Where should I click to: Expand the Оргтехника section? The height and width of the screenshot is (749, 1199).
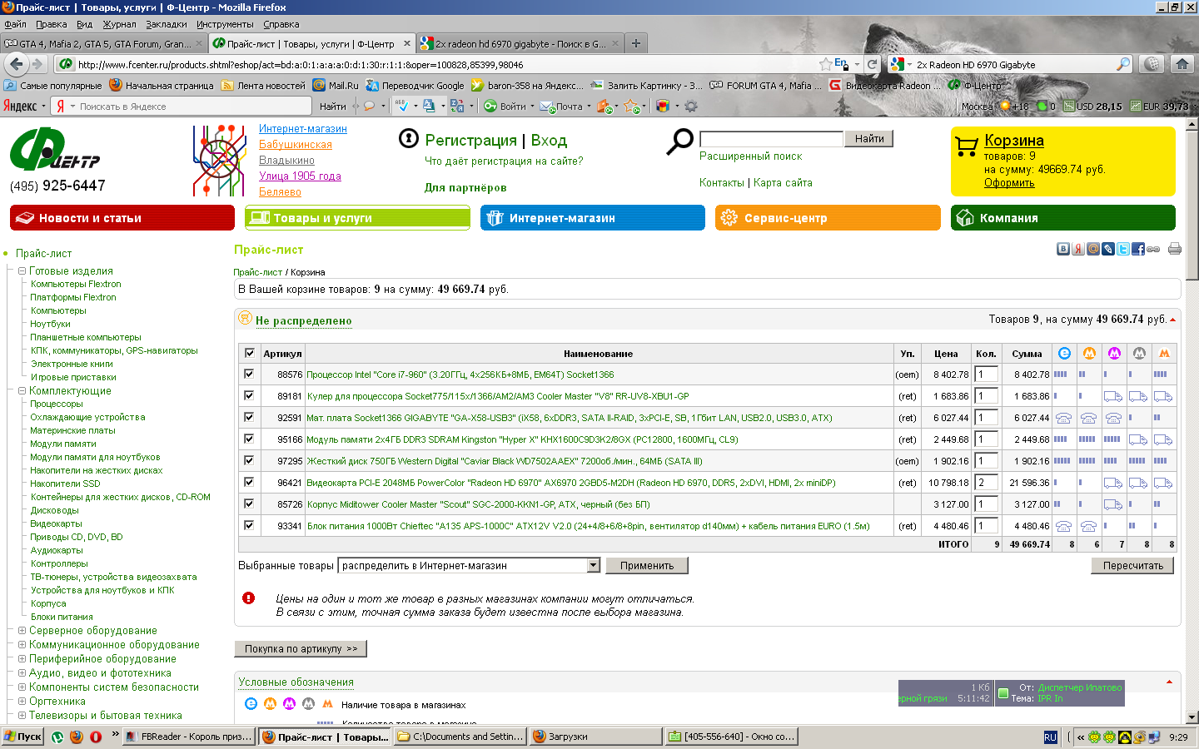pyautogui.click(x=22, y=701)
